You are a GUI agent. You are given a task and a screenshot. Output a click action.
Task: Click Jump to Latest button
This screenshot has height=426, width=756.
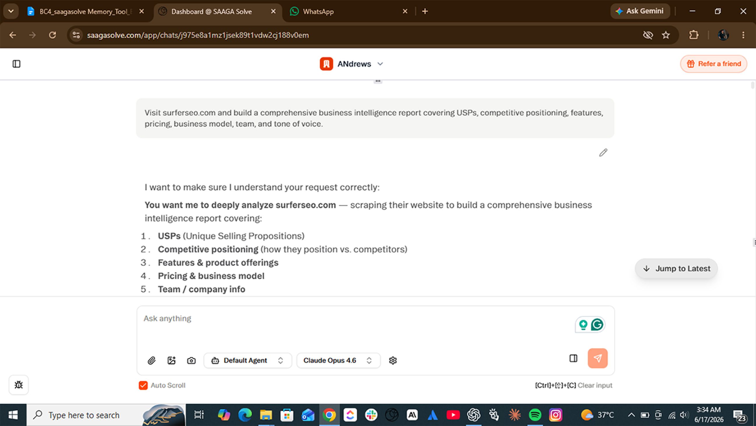[676, 269]
